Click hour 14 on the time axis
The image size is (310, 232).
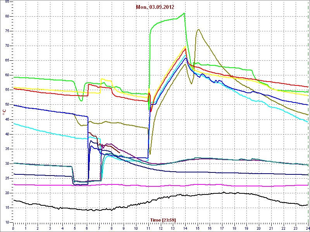(185, 228)
